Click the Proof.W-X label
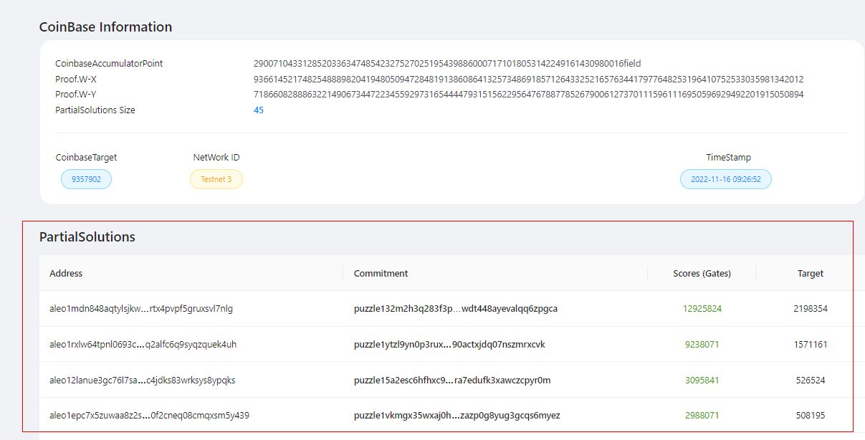The height and width of the screenshot is (440, 865). click(x=76, y=80)
